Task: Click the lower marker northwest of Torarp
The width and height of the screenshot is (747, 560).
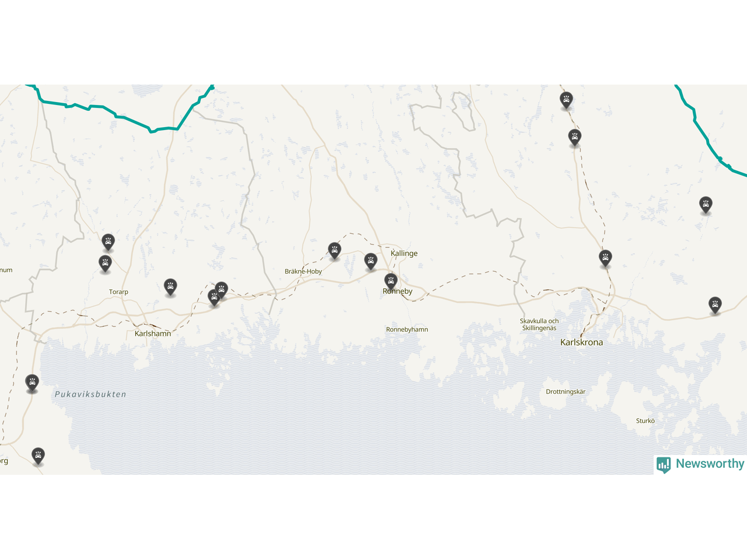Action: click(x=105, y=263)
